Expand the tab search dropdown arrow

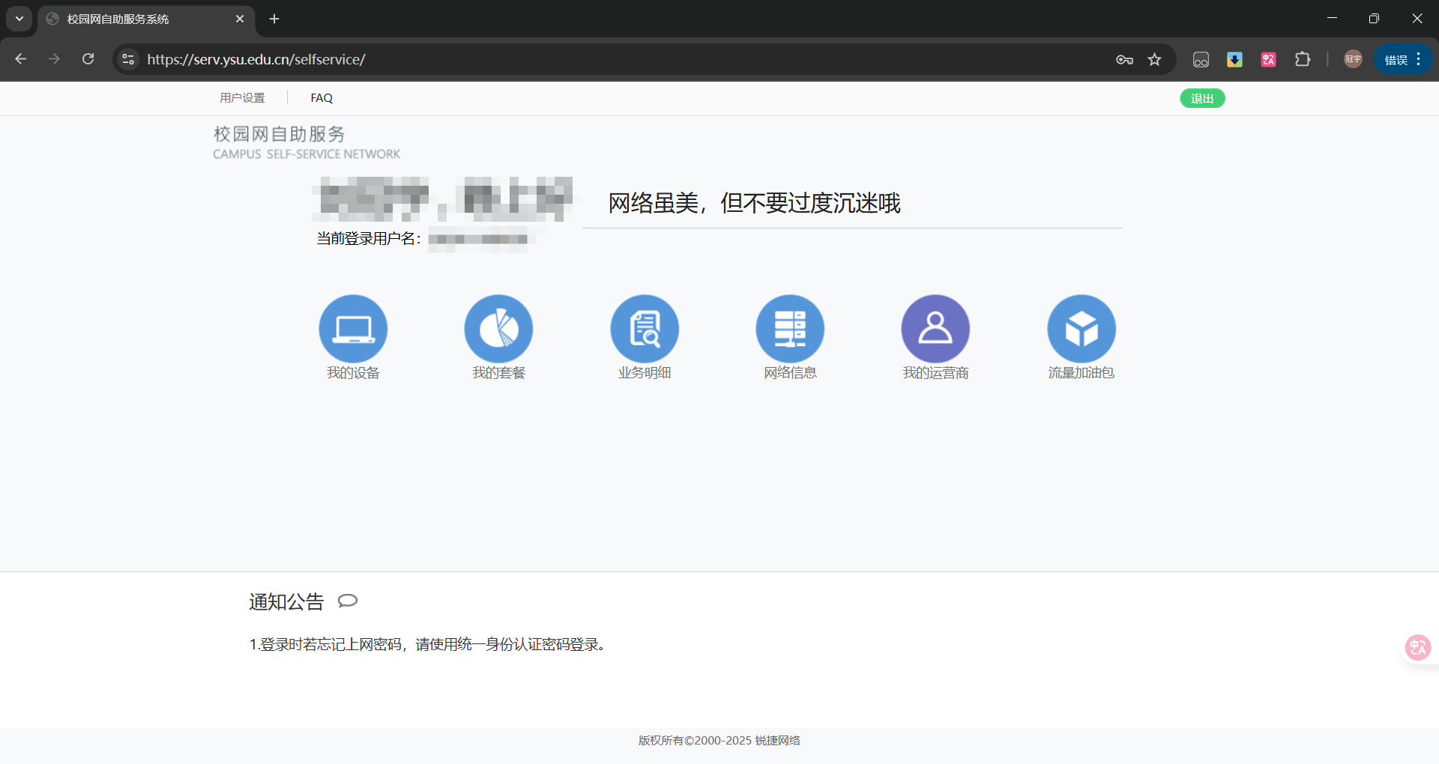(19, 19)
